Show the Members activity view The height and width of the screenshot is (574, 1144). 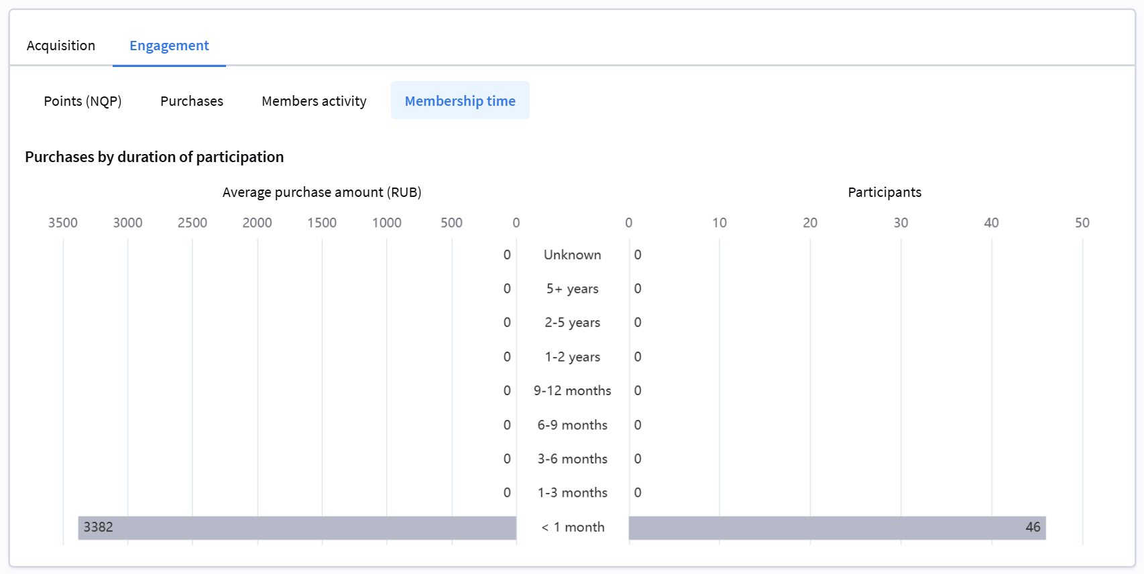click(x=314, y=101)
